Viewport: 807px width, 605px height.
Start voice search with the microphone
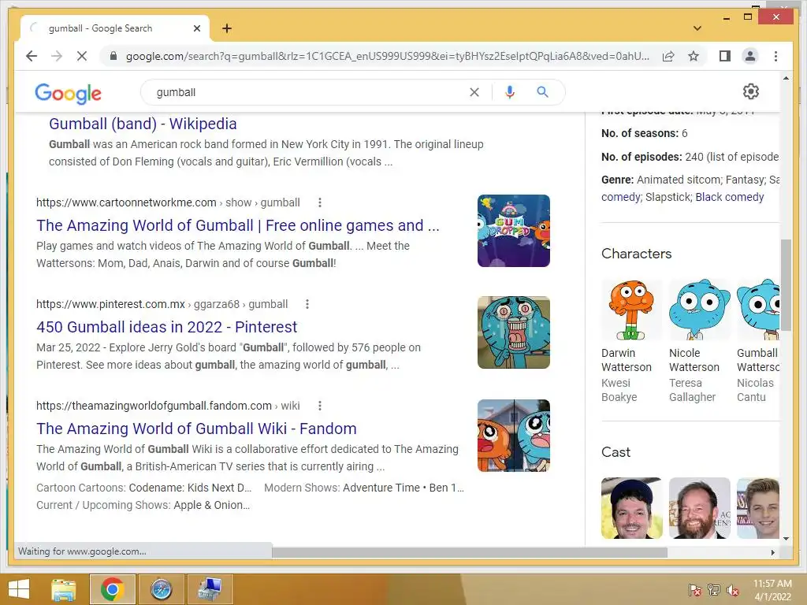[510, 92]
